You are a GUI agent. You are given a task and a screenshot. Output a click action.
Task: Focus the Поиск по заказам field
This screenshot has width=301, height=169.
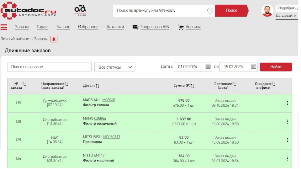click(49, 67)
